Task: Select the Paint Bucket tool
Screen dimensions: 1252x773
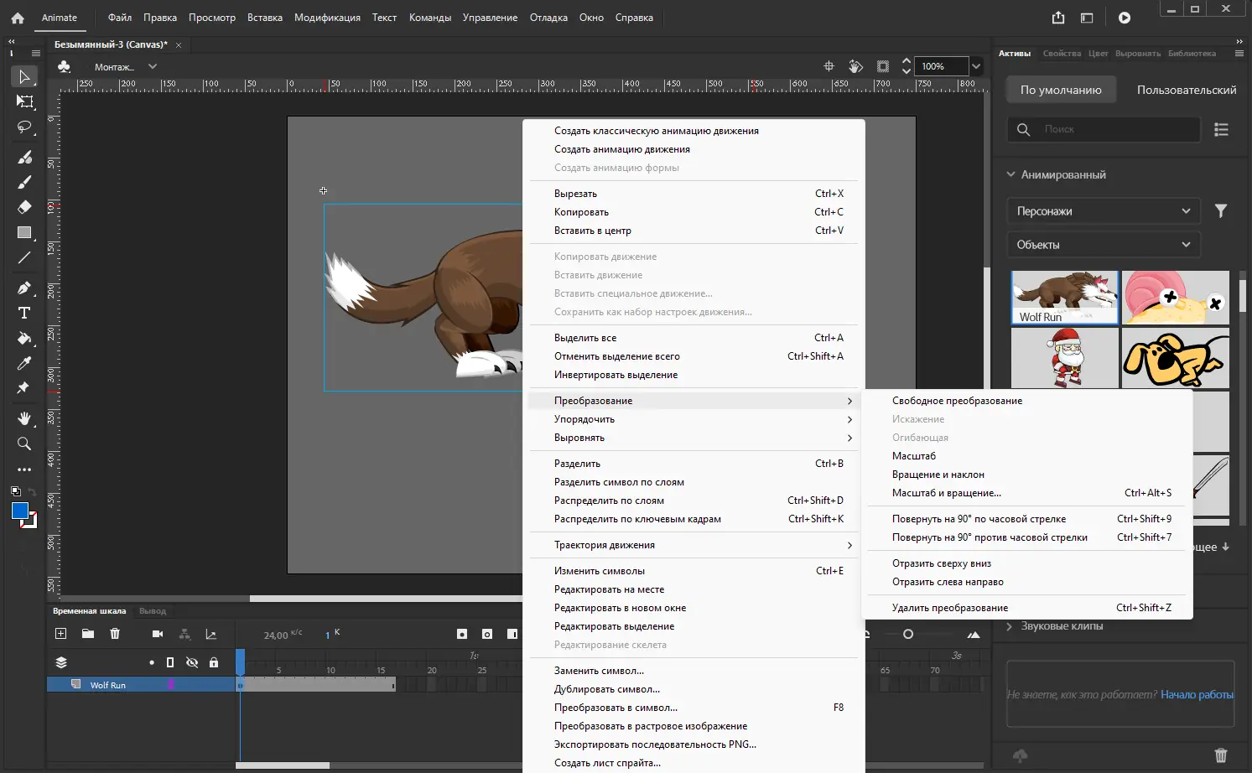Action: pyautogui.click(x=24, y=339)
